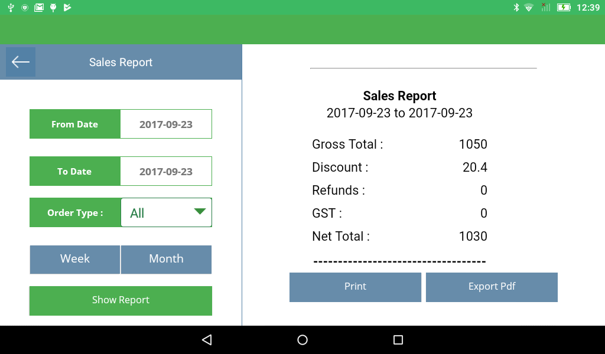Click the Show Report button
Screen dimensions: 605x354
(121, 300)
